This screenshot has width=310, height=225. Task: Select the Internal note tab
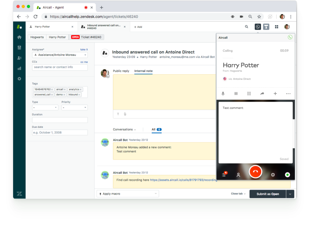pyautogui.click(x=143, y=71)
